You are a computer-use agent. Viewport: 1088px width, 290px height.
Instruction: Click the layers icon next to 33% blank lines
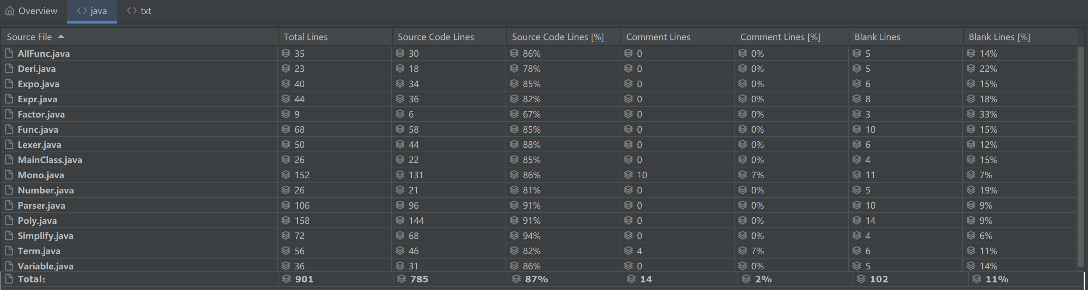(x=971, y=114)
